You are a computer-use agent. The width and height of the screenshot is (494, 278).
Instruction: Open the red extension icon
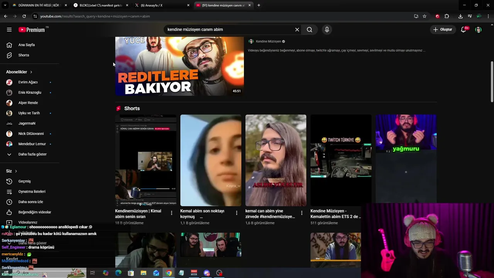coord(437,16)
